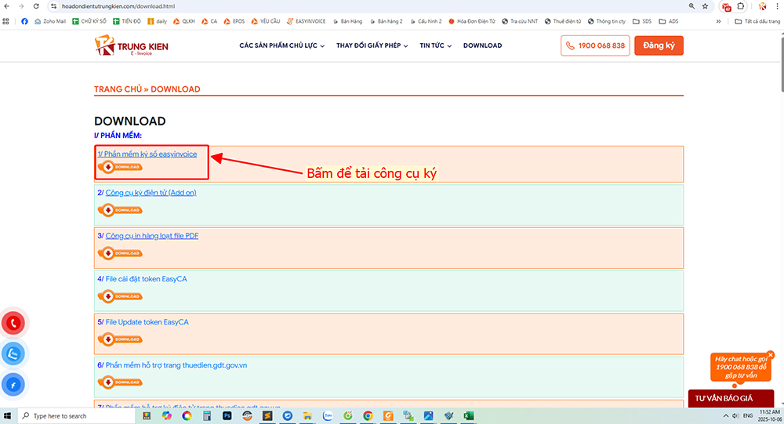Open the Công cụ ký điện tử (Add on) link
This screenshot has height=424, width=784.
[x=151, y=193]
